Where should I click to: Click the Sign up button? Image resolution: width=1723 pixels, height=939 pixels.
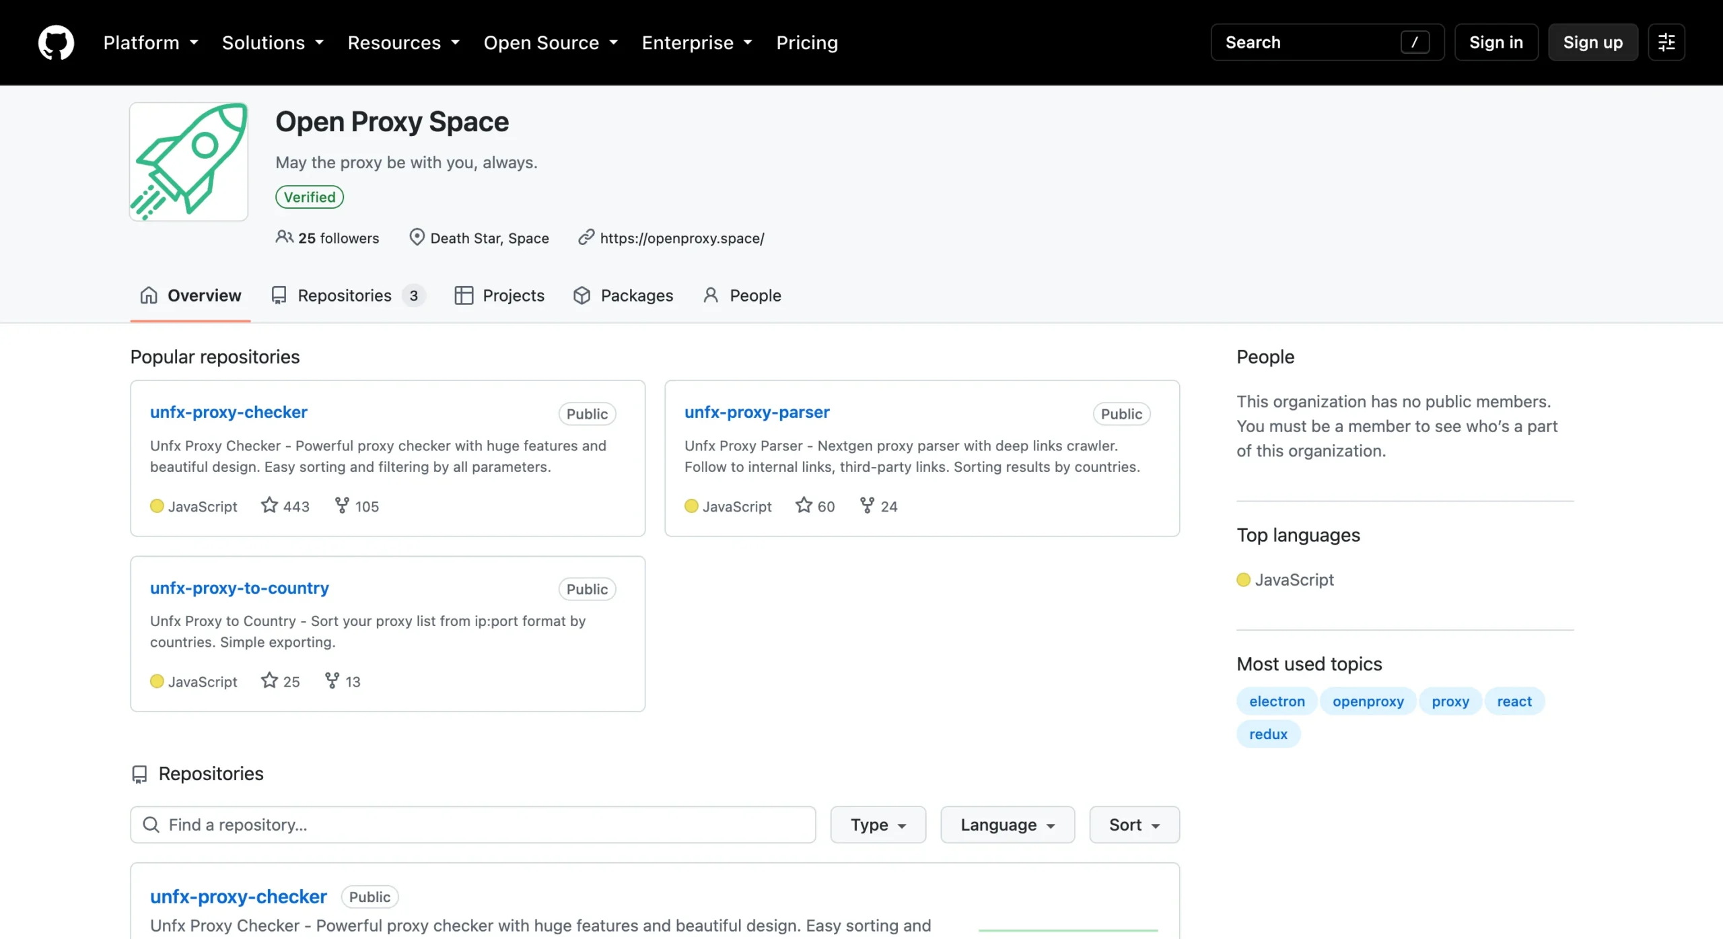[1593, 42]
